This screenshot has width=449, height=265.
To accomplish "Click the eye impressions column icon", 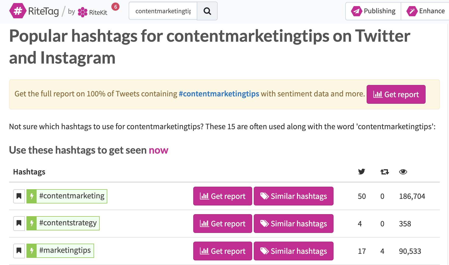I will click(x=403, y=172).
